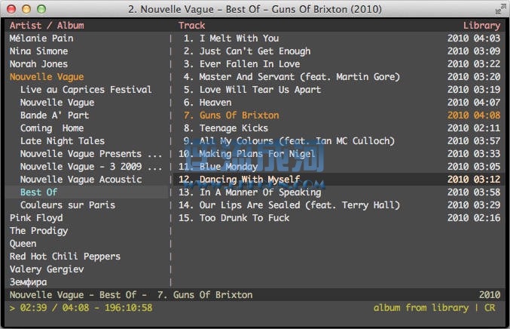
Task: Select artist Nina Simone
Action: coord(38,51)
